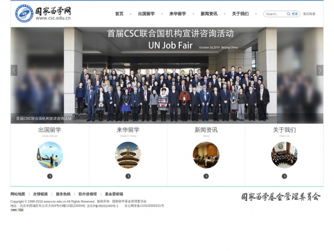Click the 国家留学基金管理委员会 calligraphy logo

coord(281,196)
